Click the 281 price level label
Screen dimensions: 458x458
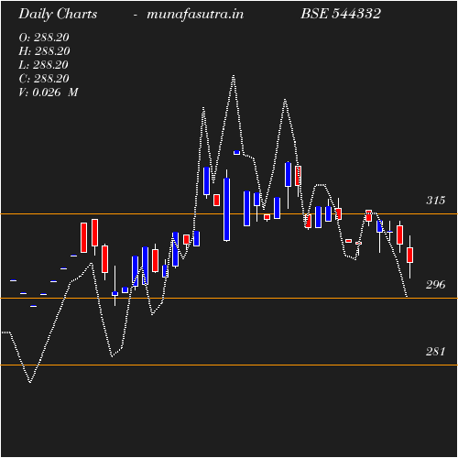[x=436, y=352]
